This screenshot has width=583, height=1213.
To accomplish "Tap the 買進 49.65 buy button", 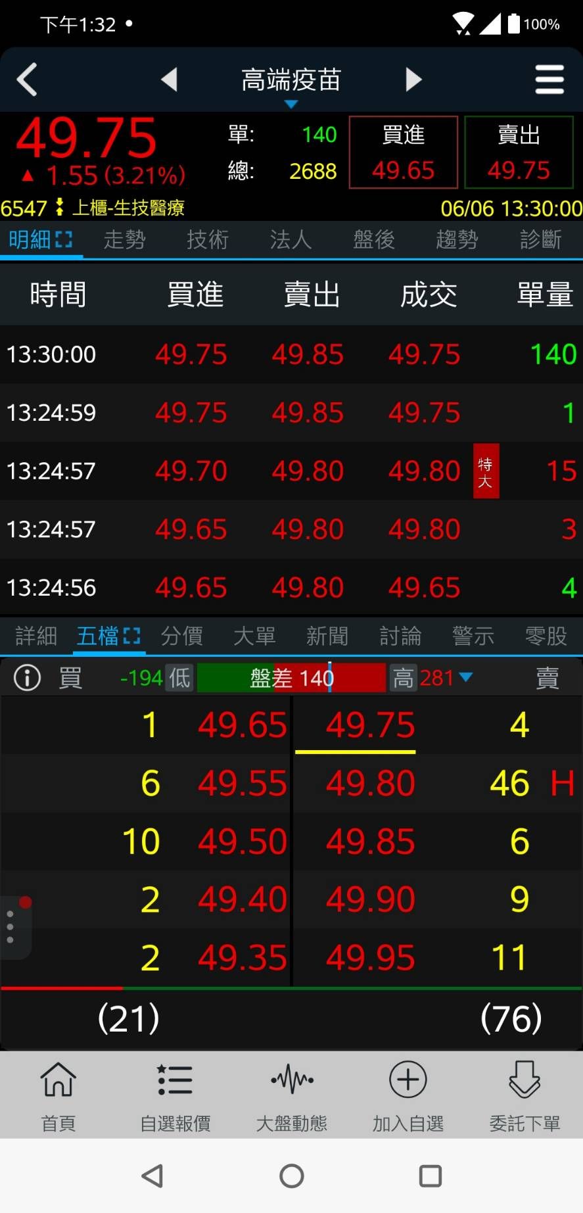I will pyautogui.click(x=404, y=153).
